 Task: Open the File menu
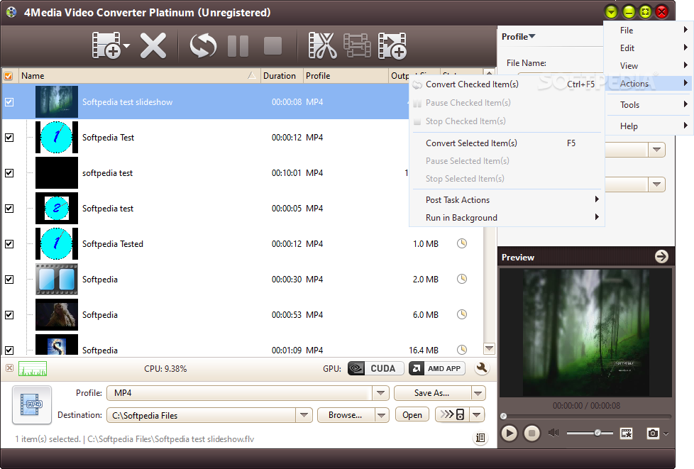[x=649, y=30]
